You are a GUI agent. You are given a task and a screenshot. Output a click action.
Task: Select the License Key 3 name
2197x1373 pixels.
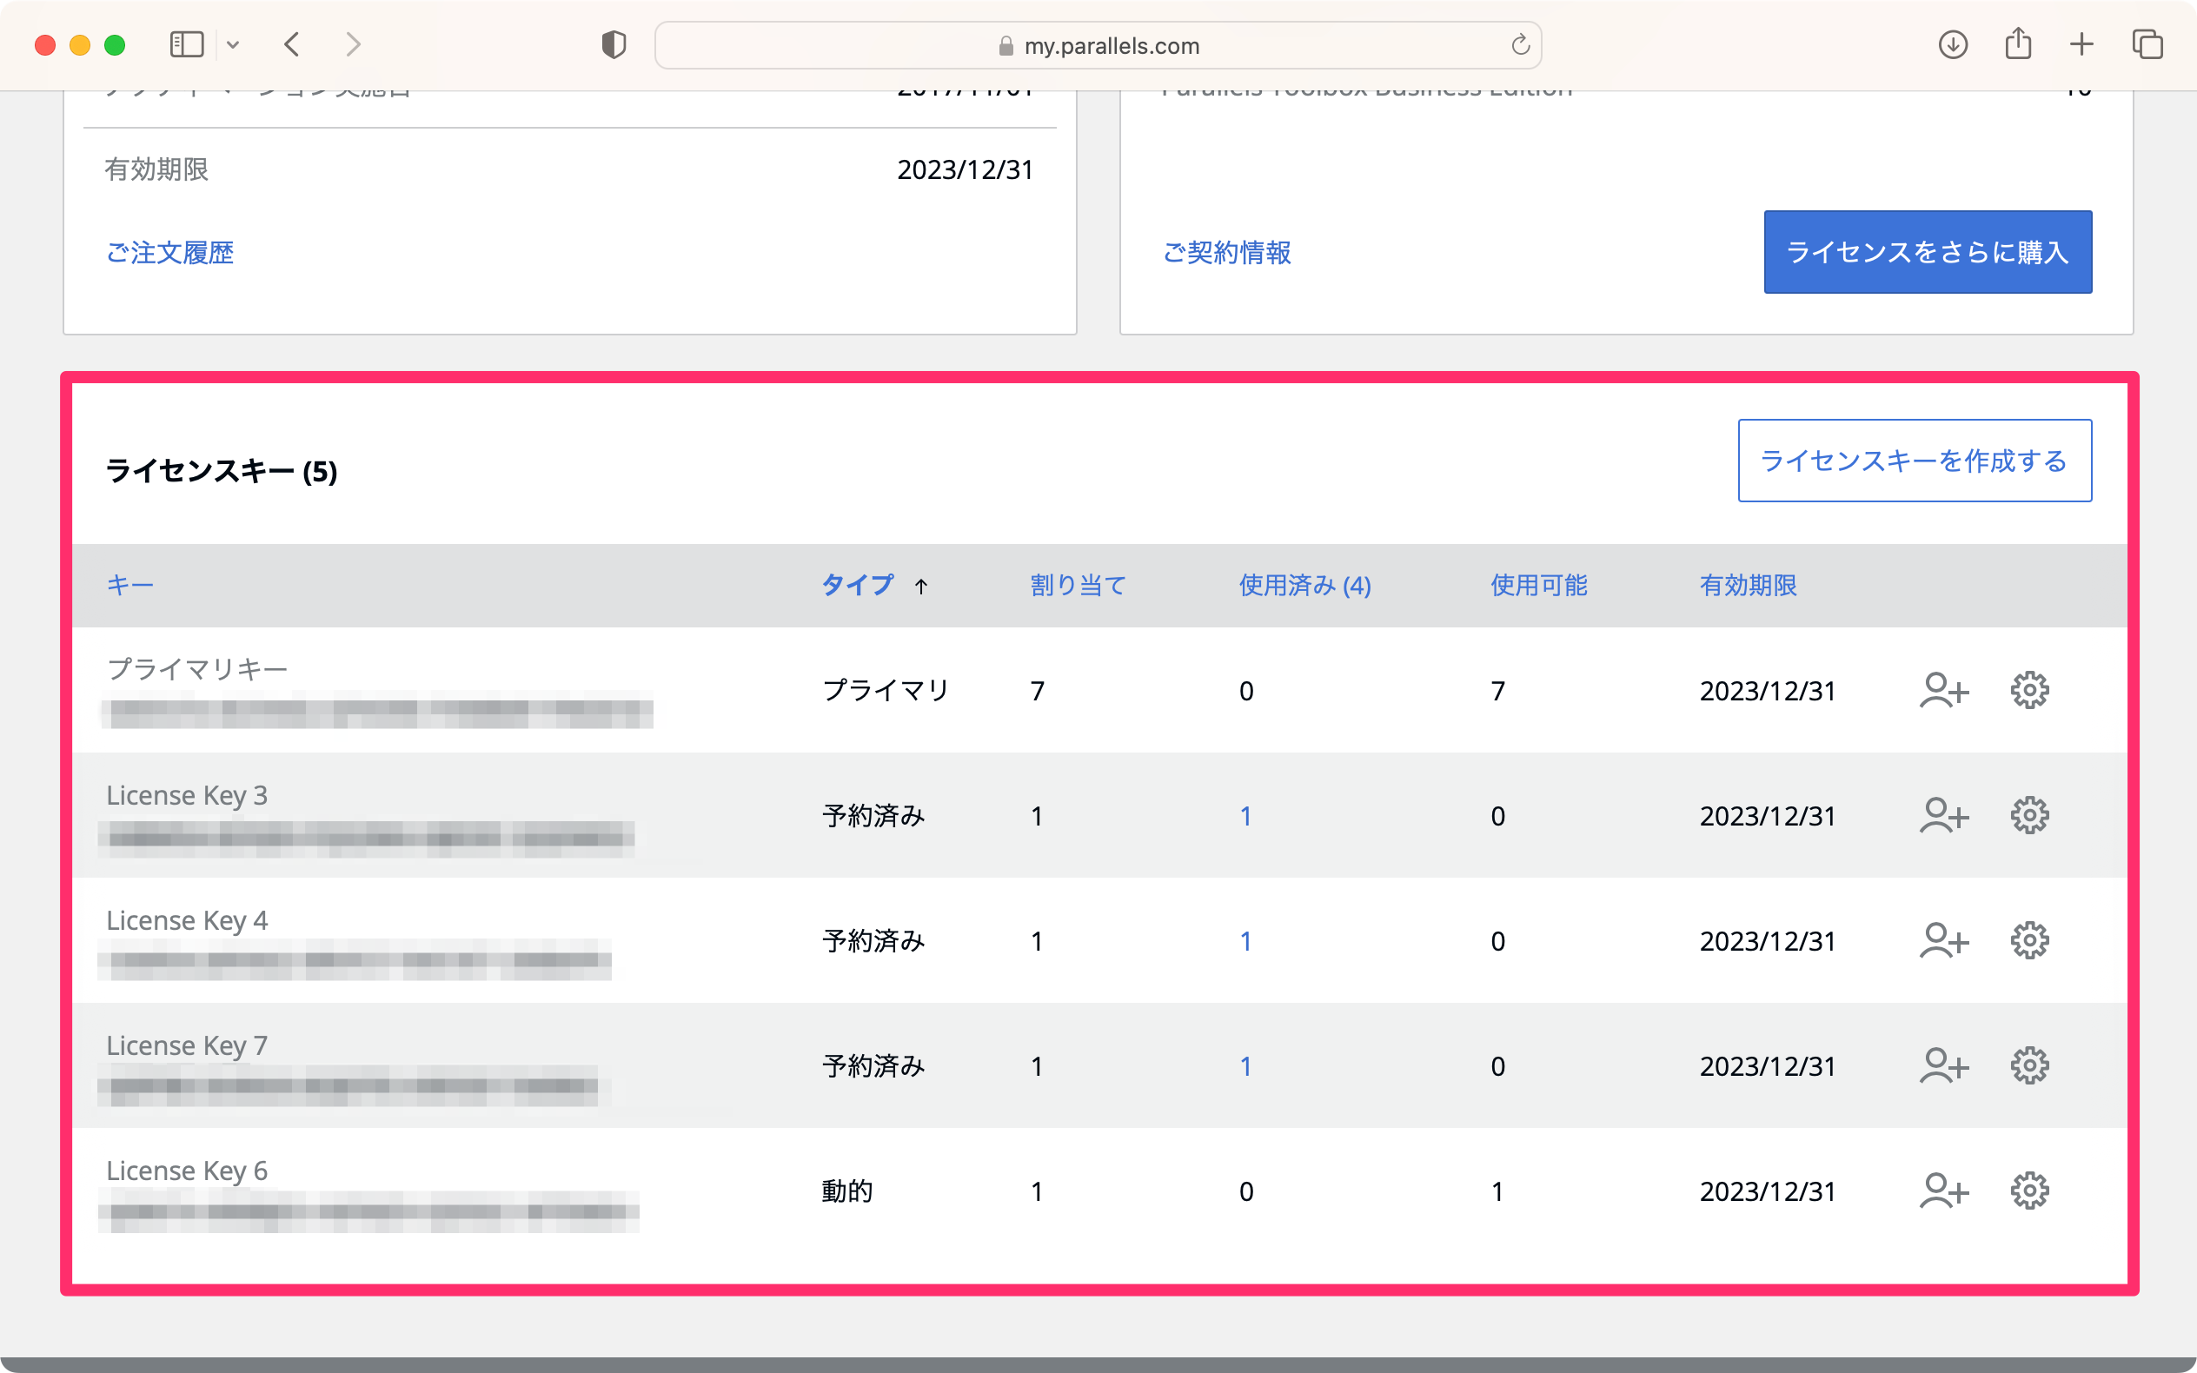[187, 795]
